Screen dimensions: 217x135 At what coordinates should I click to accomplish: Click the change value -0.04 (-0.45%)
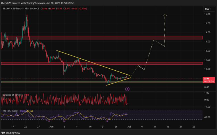point(79,9)
